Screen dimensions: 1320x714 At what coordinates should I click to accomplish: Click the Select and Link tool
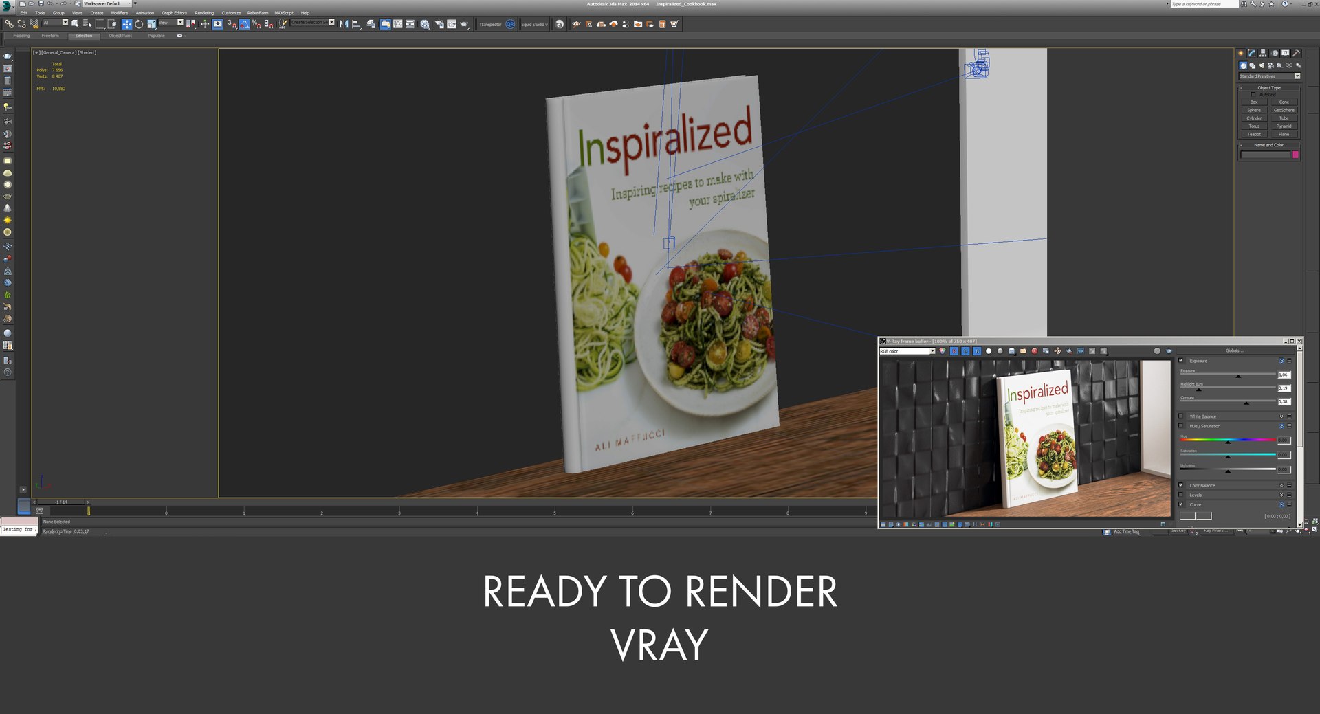coord(9,24)
